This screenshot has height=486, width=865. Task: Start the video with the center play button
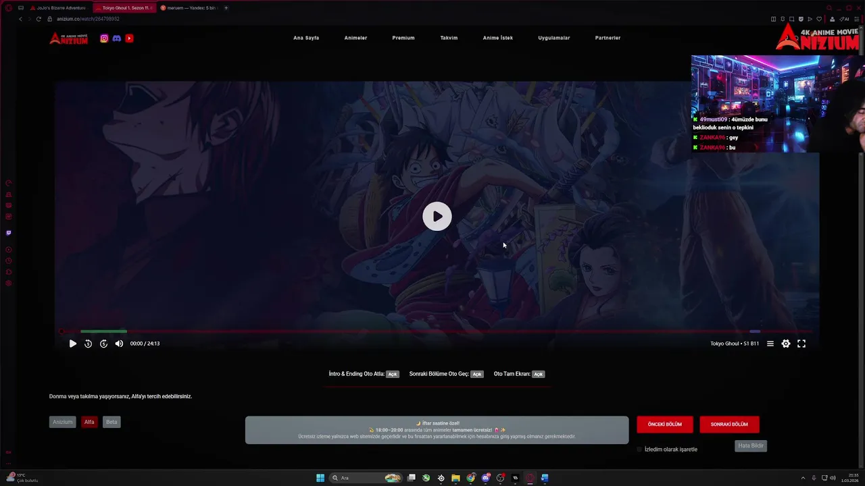click(x=437, y=217)
